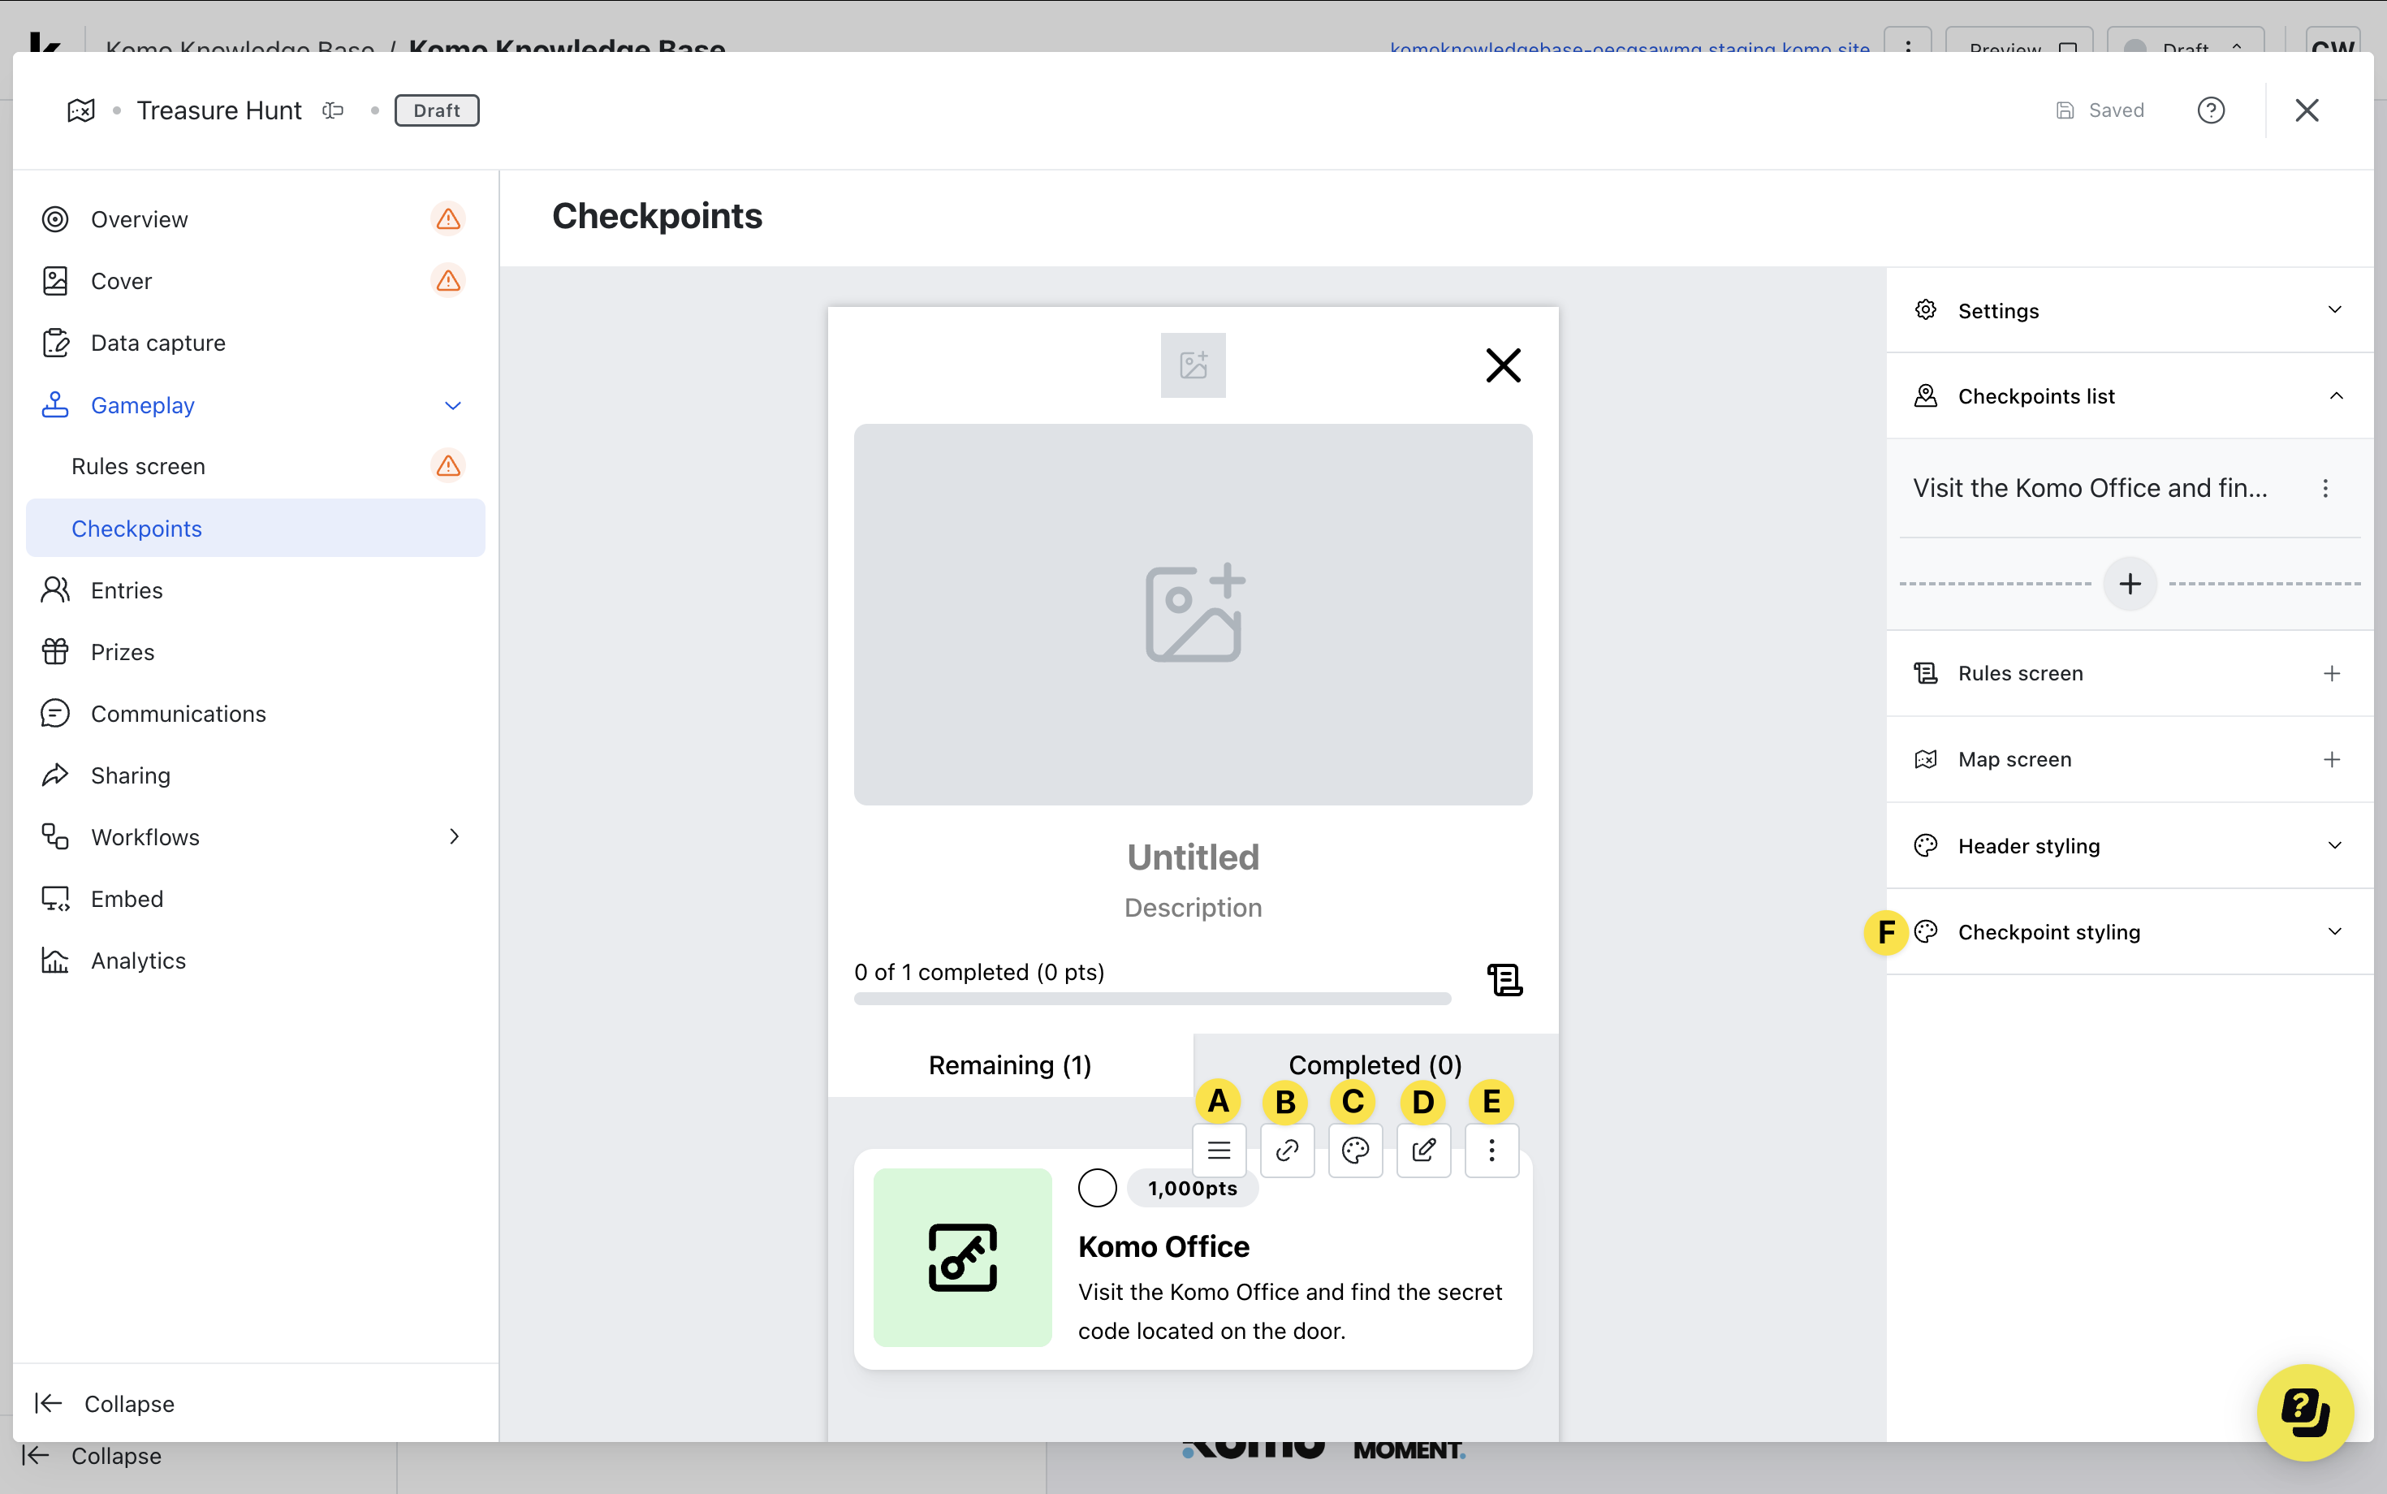Toggle the Komo Office completion circle
Image resolution: width=2387 pixels, height=1494 pixels.
1097,1188
